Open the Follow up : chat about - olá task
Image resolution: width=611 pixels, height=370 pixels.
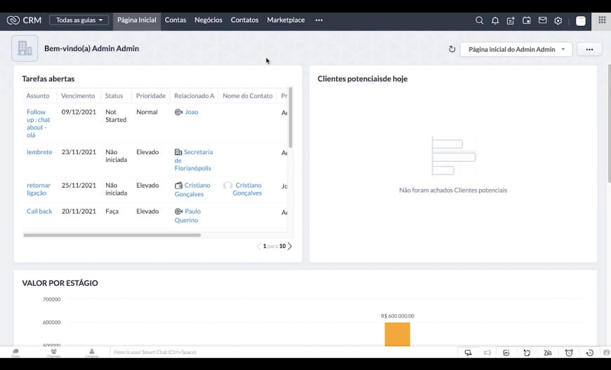38,123
